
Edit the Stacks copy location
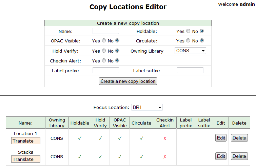click(x=221, y=156)
